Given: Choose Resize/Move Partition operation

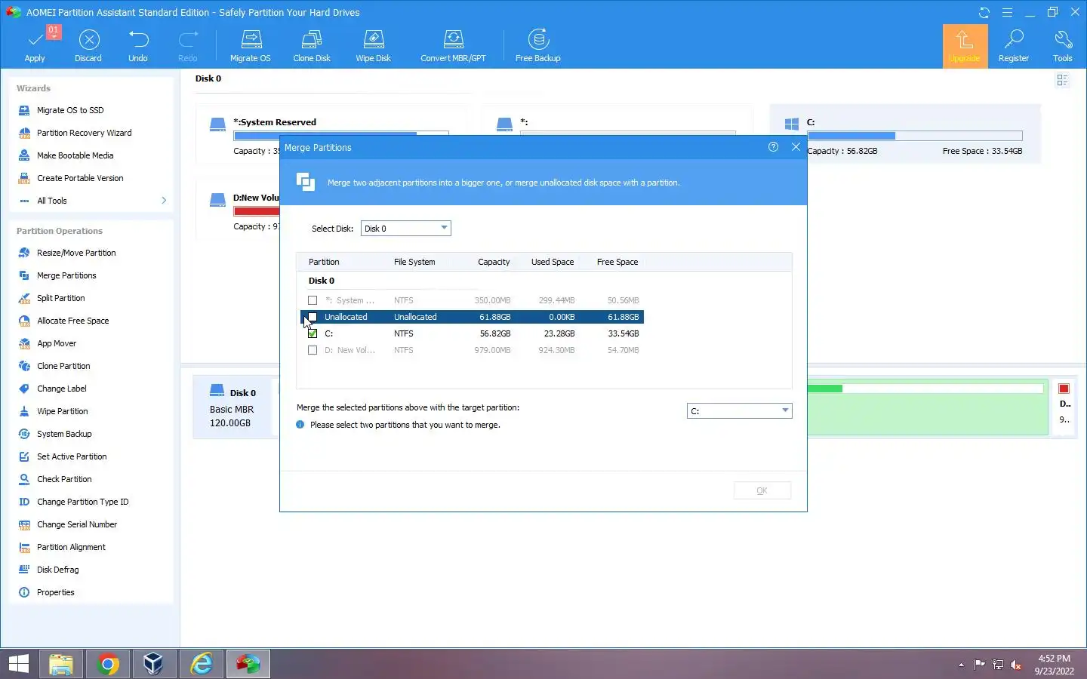Looking at the screenshot, I should pos(76,253).
